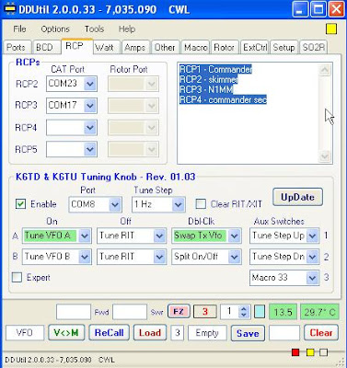Open the Tools menu
The height and width of the screenshot is (368, 347).
click(x=94, y=29)
